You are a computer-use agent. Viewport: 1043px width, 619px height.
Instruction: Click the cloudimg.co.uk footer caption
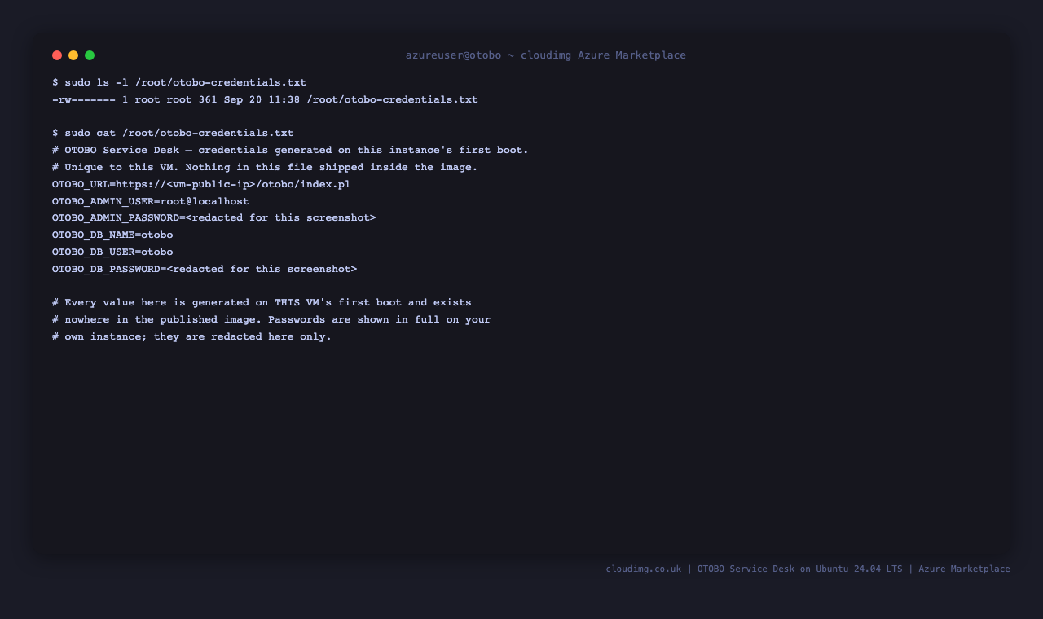point(808,569)
